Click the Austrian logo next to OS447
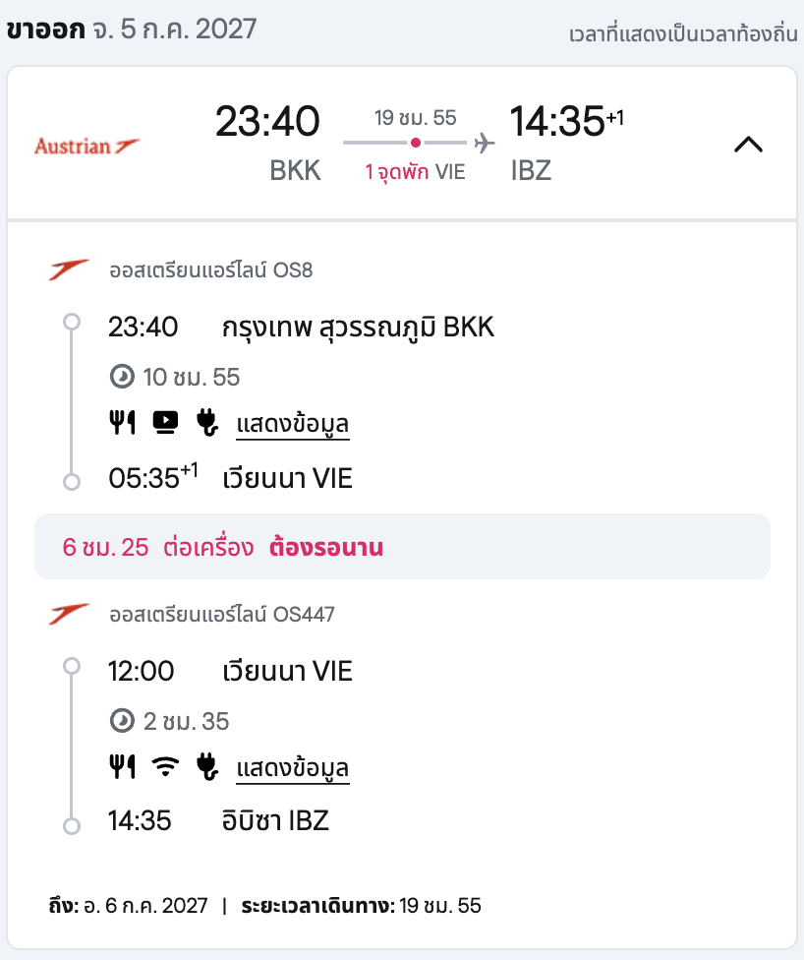This screenshot has width=804, height=960. (x=69, y=614)
